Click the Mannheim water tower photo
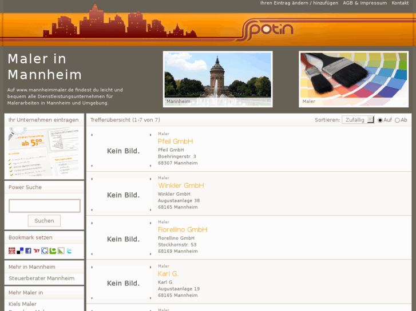 (218, 79)
